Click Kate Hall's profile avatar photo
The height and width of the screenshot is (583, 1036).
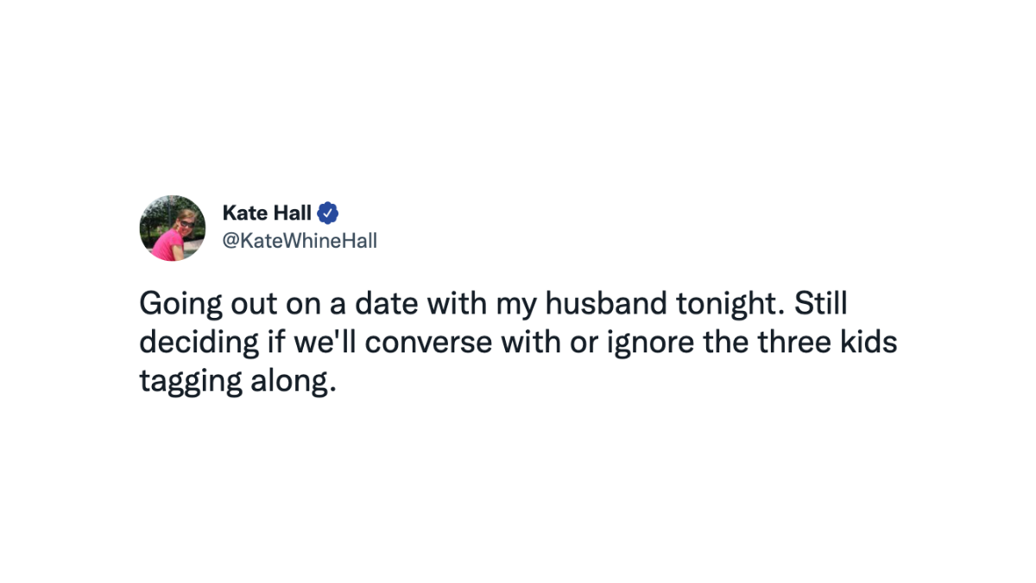[x=173, y=228]
